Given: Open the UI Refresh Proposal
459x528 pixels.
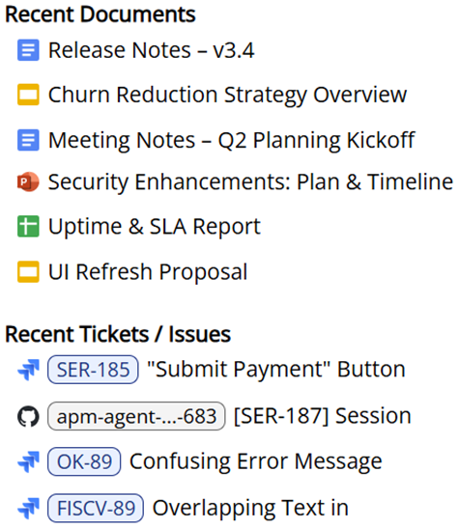Looking at the screenshot, I should click(x=148, y=271).
